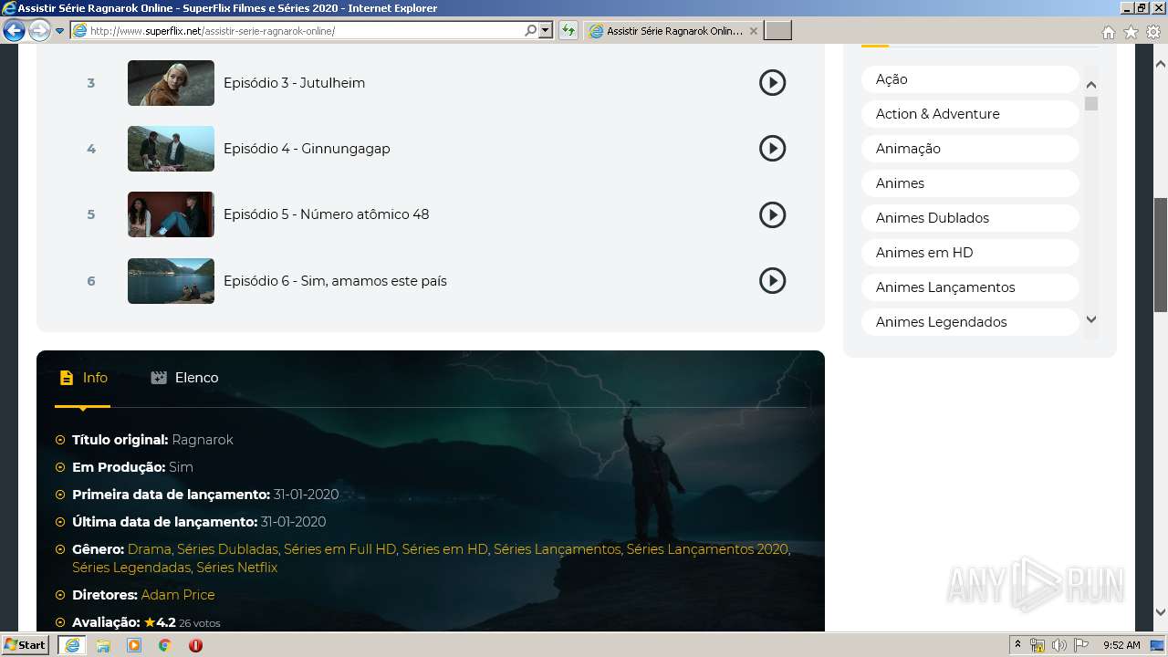The image size is (1168, 657).
Task: Switch to the Info tab
Action: coord(83,378)
